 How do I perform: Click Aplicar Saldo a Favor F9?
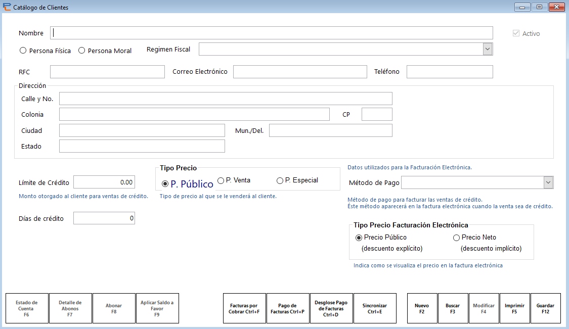(x=157, y=308)
